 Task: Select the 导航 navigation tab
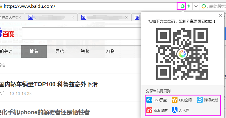(x=60, y=51)
